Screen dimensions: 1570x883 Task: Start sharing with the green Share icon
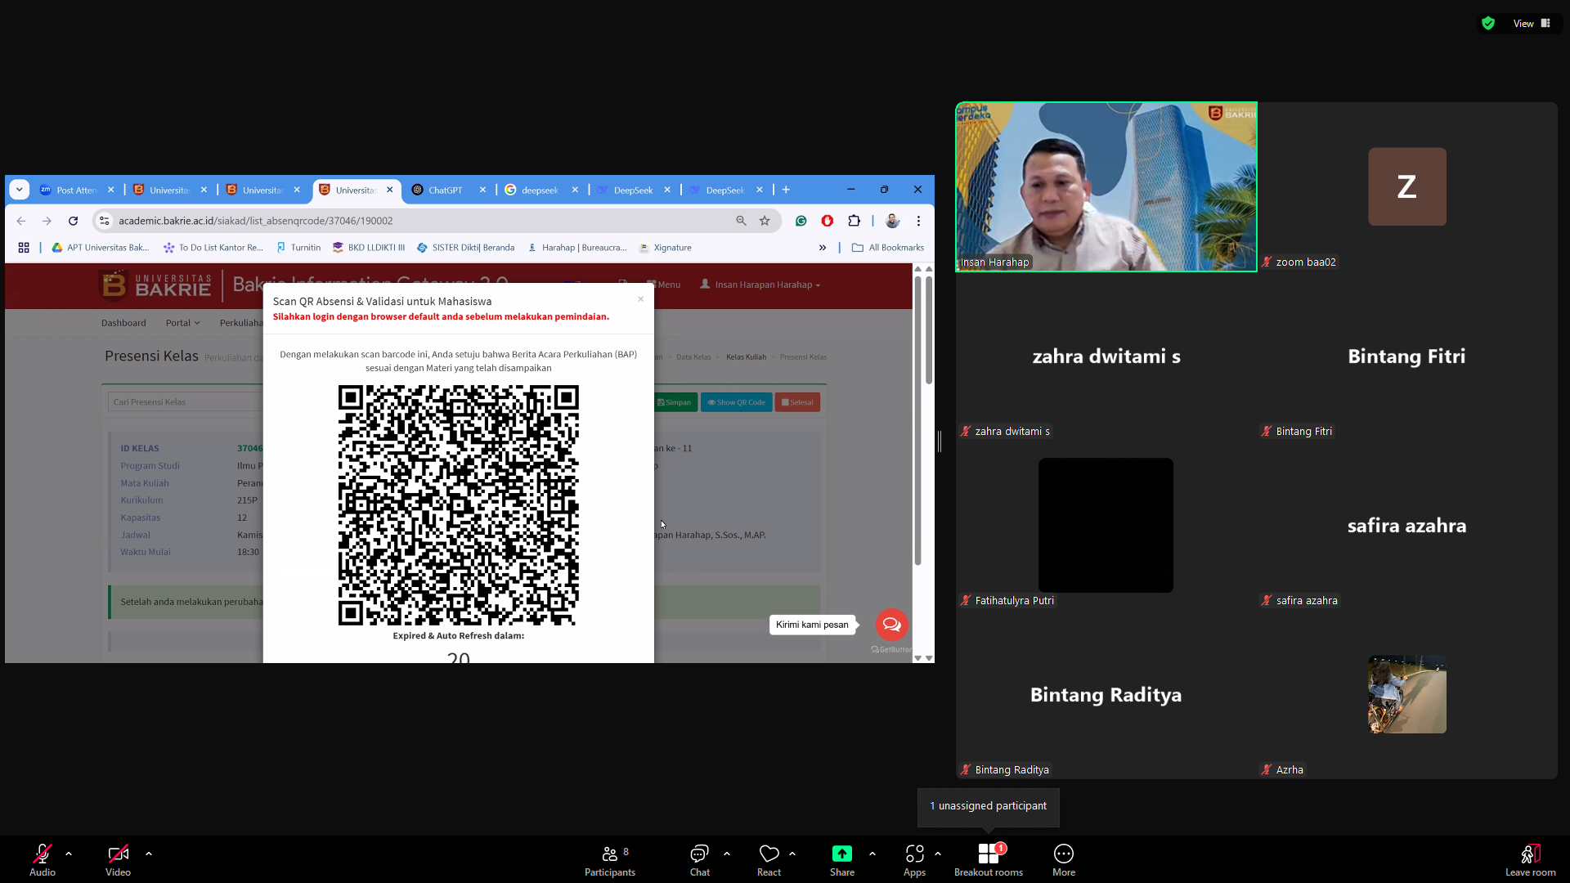pos(842,854)
